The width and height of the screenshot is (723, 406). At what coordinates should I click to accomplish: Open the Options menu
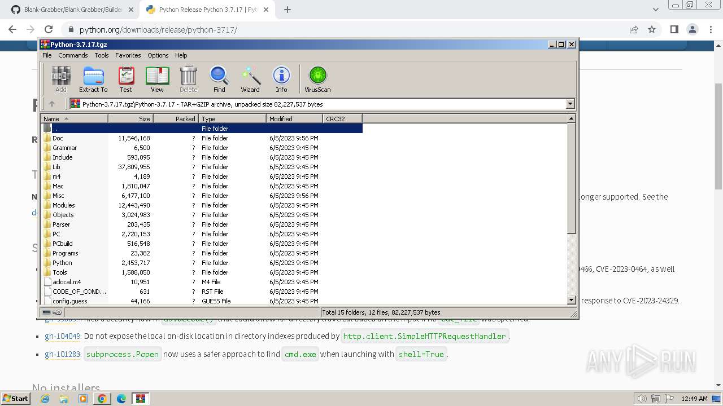click(158, 55)
